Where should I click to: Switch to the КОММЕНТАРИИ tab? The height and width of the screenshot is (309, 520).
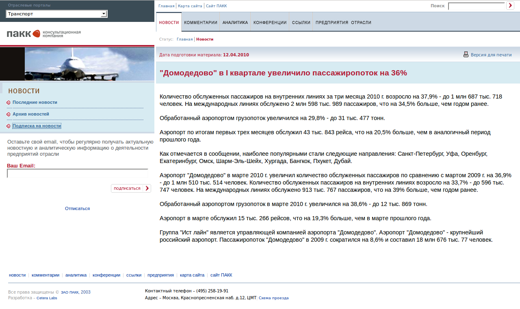[x=201, y=23]
